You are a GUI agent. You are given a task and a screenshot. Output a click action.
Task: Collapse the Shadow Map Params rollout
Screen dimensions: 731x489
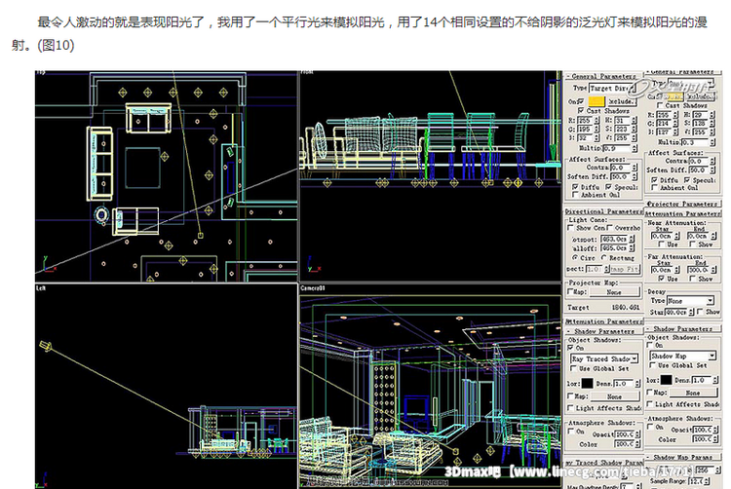tap(682, 457)
